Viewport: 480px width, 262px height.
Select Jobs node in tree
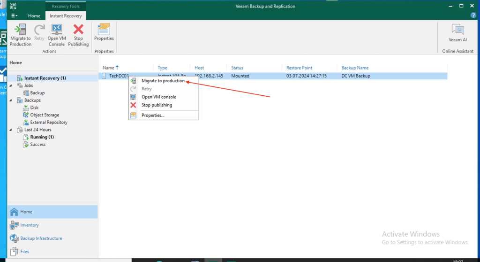click(x=29, y=85)
